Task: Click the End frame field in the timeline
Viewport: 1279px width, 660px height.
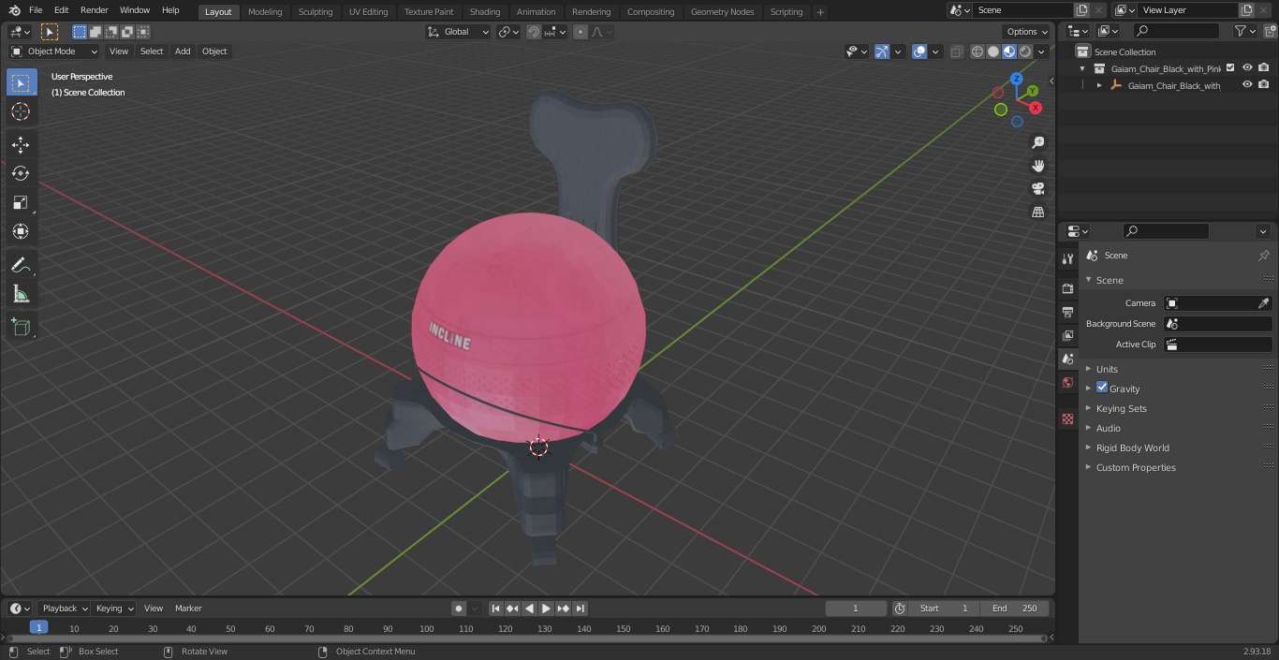Action: click(x=1015, y=609)
